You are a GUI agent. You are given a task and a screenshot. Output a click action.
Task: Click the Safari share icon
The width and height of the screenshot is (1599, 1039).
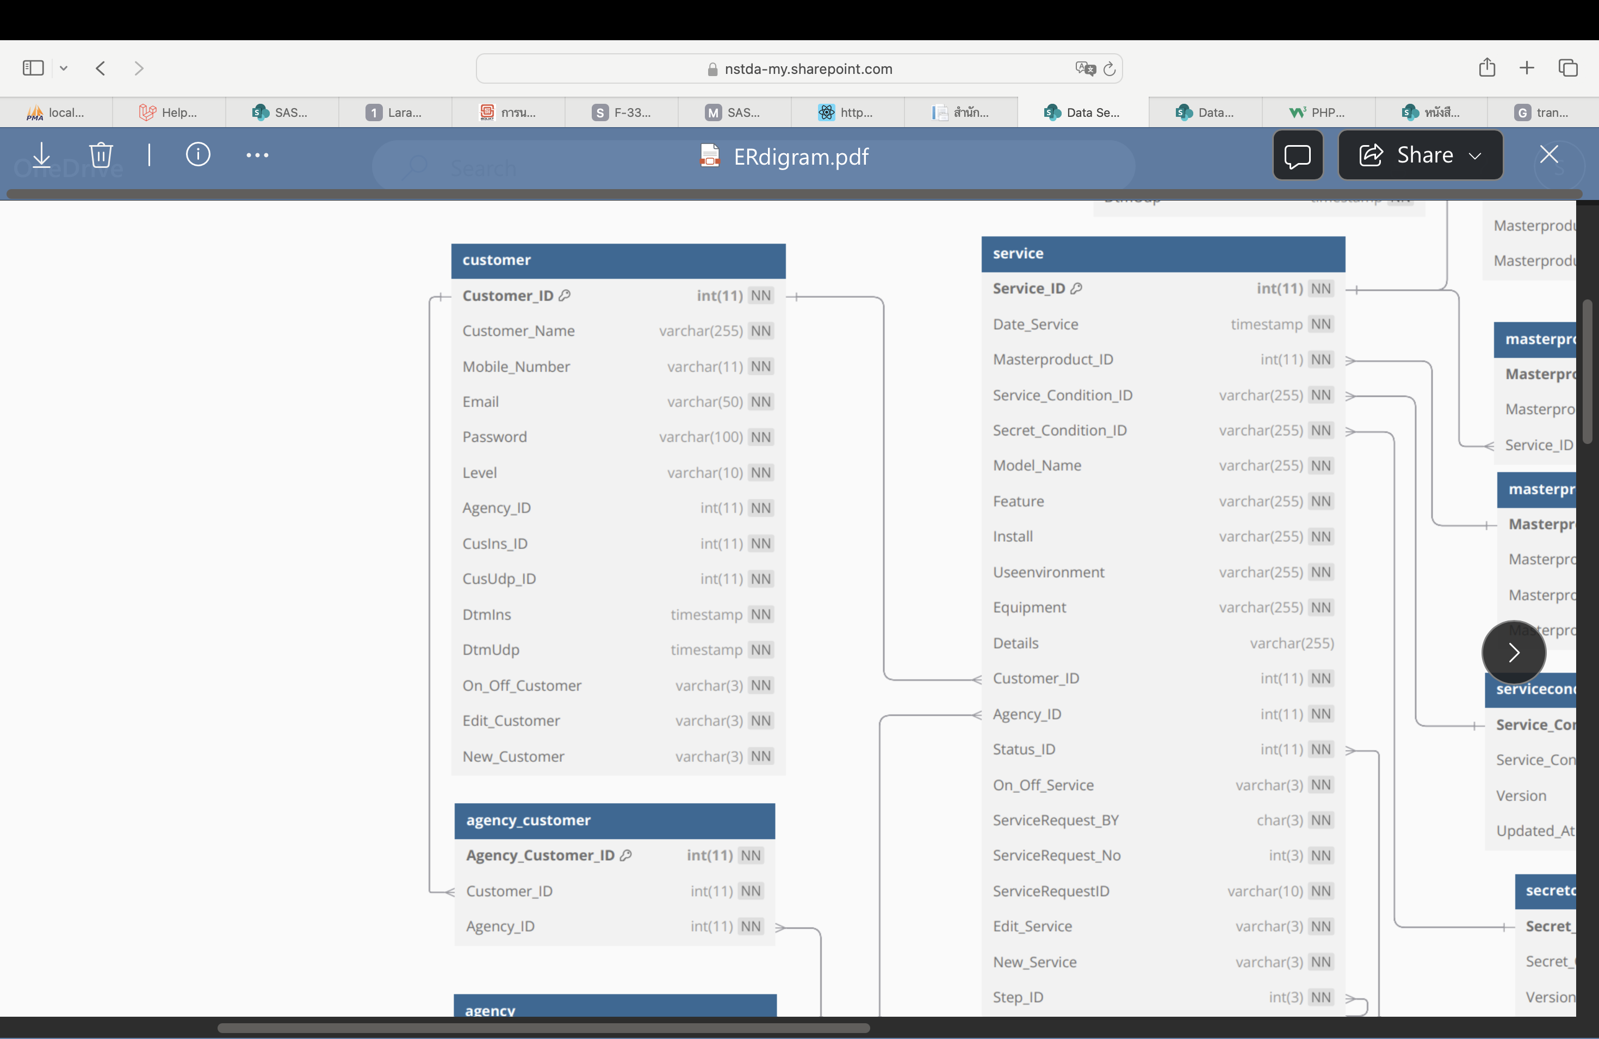click(1487, 68)
